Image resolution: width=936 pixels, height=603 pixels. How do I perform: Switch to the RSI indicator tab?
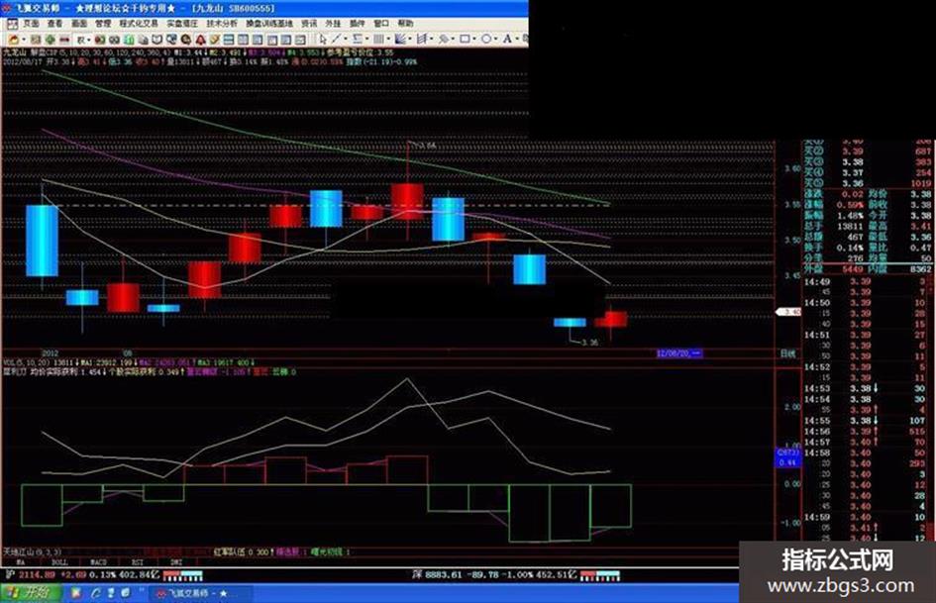tap(137, 561)
